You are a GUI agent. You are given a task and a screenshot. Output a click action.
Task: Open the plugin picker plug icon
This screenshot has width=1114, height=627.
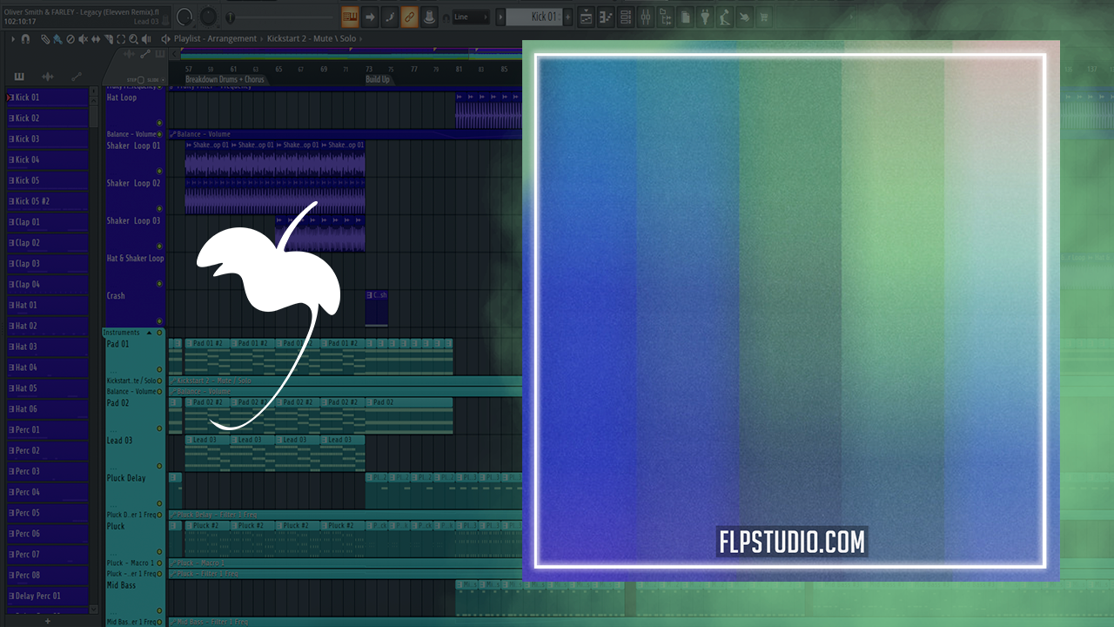pyautogui.click(x=705, y=17)
